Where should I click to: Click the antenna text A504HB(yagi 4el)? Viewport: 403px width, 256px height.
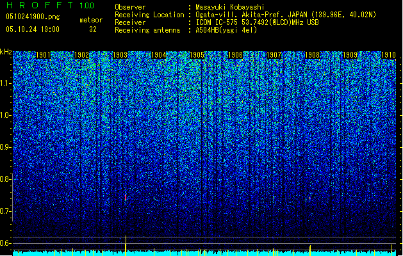tap(226, 30)
